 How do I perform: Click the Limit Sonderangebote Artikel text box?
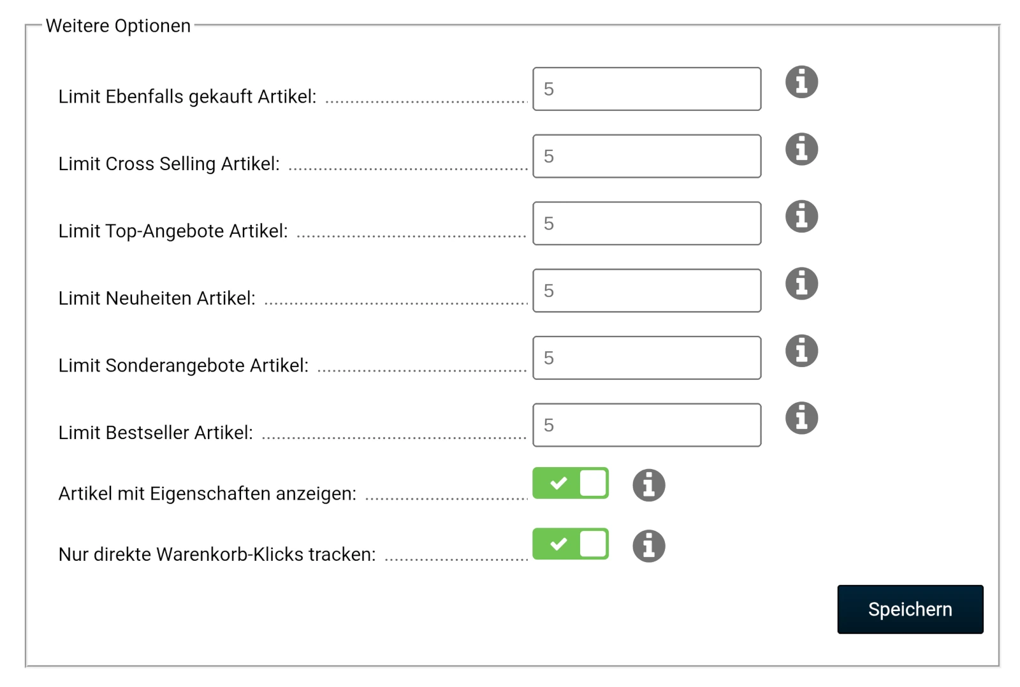[646, 358]
